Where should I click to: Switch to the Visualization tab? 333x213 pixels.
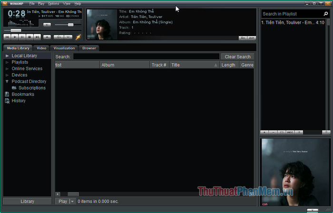click(64, 48)
